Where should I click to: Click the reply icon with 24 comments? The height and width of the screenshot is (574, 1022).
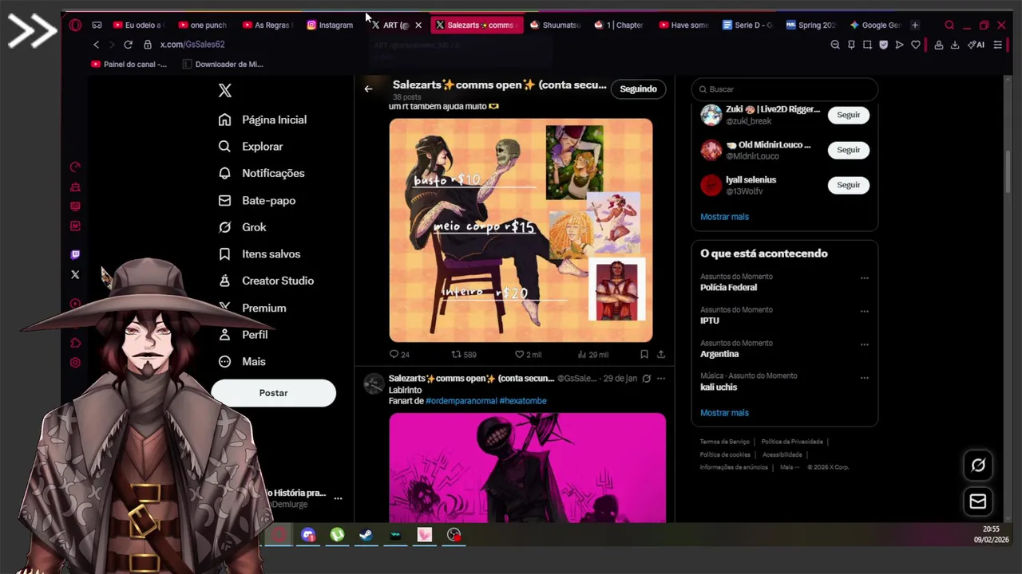(394, 354)
